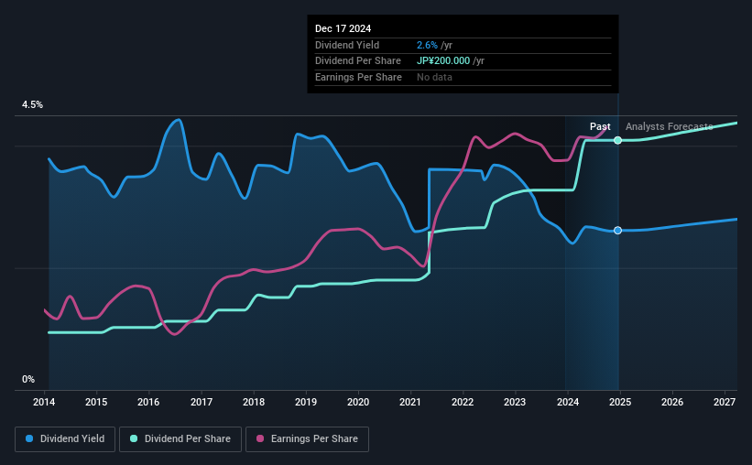Click the No data earnings value
The height and width of the screenshot is (465, 752).
(434, 77)
